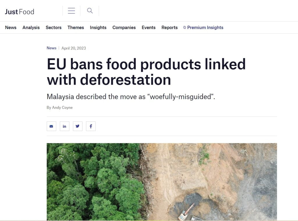The image size is (298, 221).
Task: Select the Themes navigation item
Action: click(75, 27)
